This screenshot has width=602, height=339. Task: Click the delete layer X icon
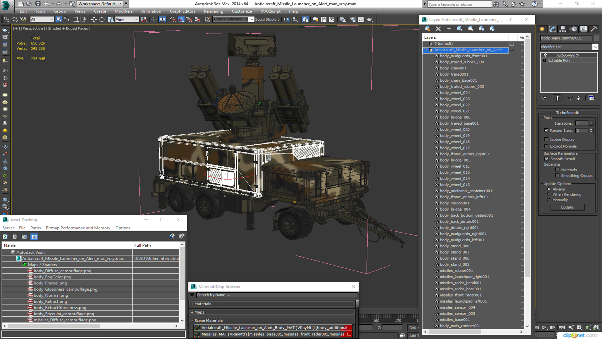438,29
